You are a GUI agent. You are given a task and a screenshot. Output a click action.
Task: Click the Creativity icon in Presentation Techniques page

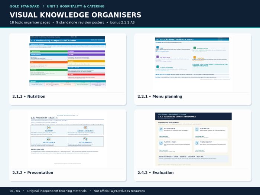pos(49,127)
